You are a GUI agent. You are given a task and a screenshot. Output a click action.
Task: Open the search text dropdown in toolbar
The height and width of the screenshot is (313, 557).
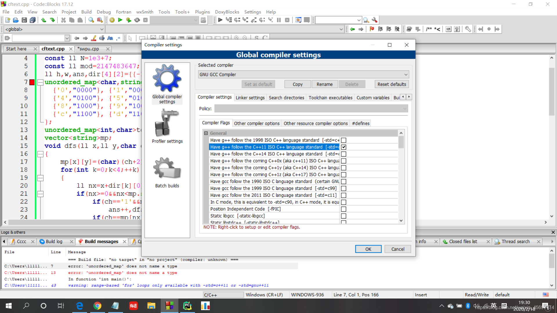point(67,38)
